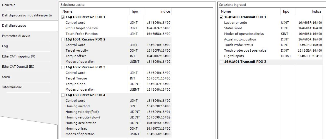Click the Digital inputs row
The height and width of the screenshot is (139, 326).
pos(234,56)
